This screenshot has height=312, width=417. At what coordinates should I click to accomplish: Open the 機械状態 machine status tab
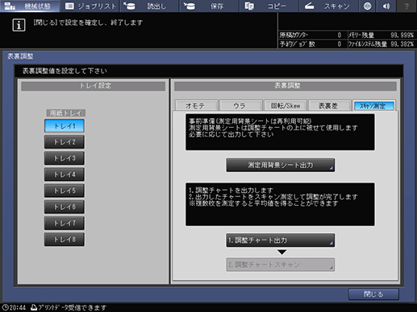29,6
